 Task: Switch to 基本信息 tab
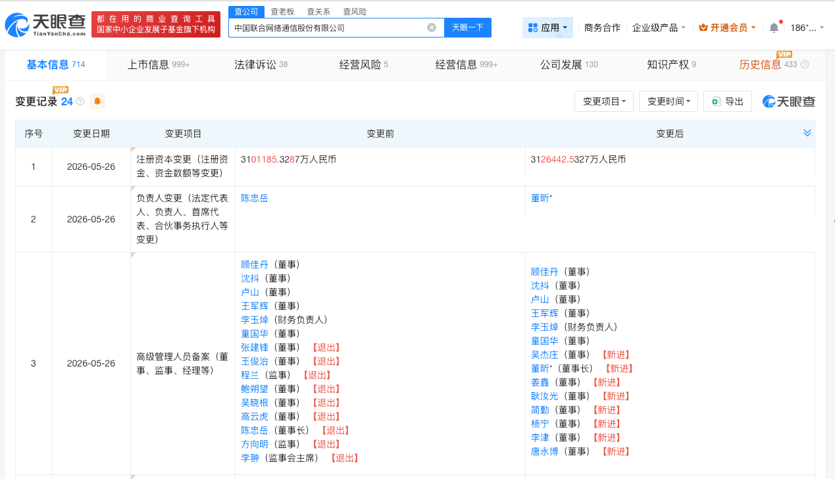(x=56, y=64)
